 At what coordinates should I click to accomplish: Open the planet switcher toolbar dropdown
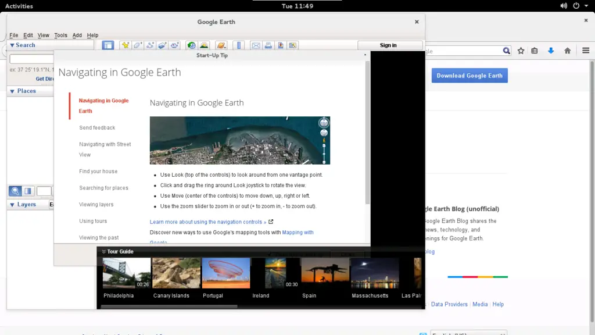pyautogui.click(x=221, y=45)
